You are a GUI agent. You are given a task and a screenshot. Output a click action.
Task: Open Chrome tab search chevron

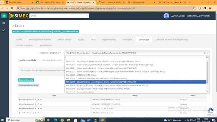(x=2, y=2)
